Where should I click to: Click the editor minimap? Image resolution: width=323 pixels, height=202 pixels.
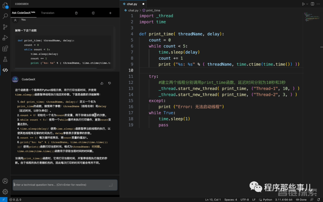click(311, 17)
